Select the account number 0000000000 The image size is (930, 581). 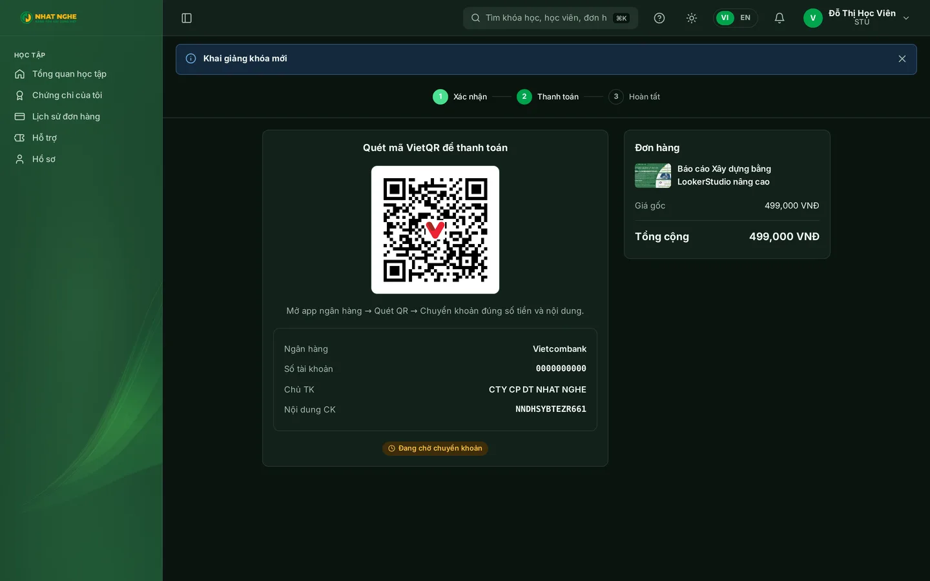tap(561, 369)
